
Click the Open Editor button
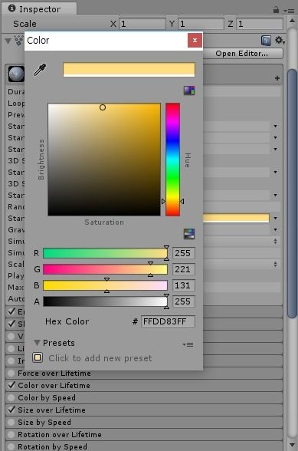[242, 54]
